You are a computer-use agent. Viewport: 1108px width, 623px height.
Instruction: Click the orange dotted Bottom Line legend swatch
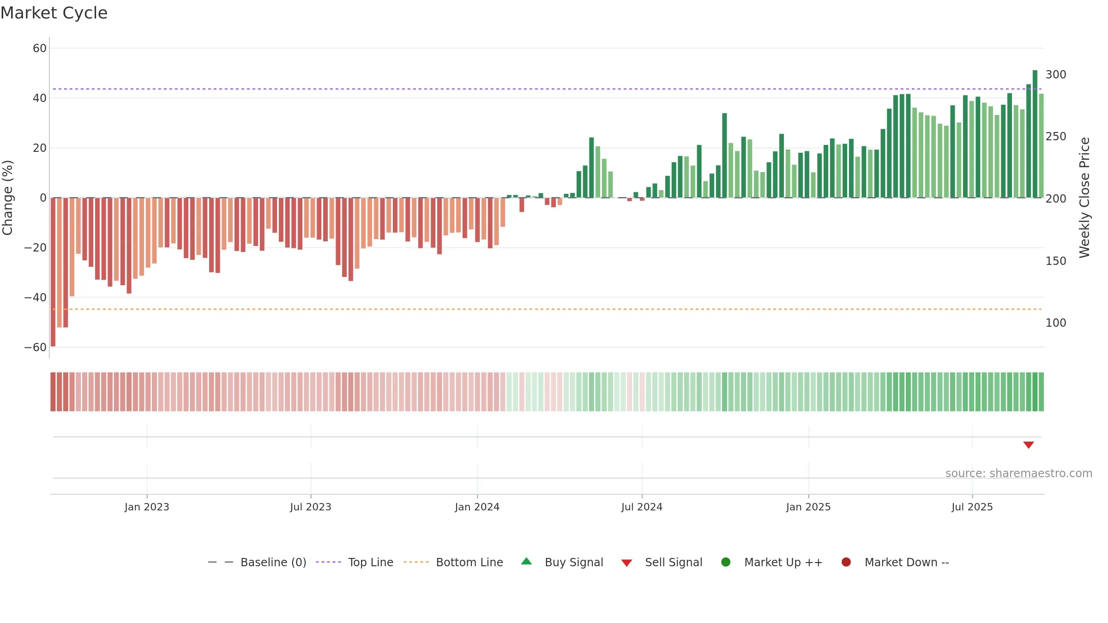(x=416, y=562)
